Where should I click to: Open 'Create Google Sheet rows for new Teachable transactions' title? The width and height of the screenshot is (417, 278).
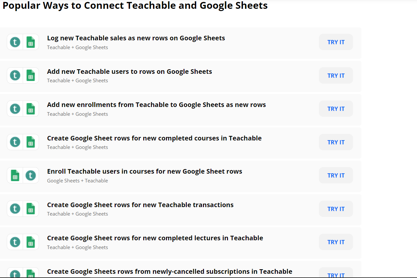140,205
